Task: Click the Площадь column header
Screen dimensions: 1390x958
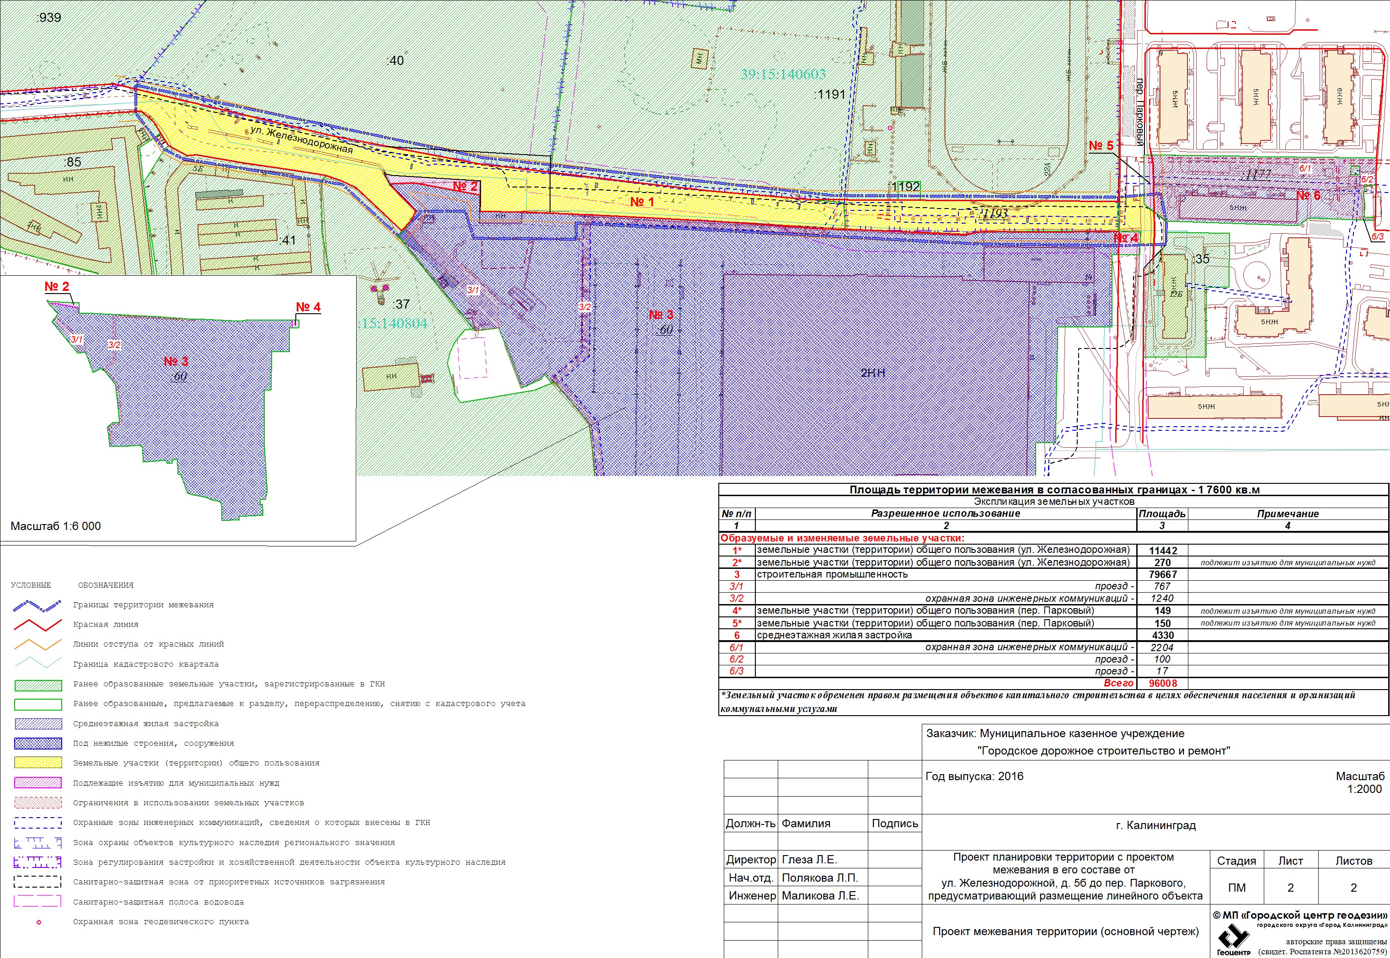Action: pos(1162,513)
